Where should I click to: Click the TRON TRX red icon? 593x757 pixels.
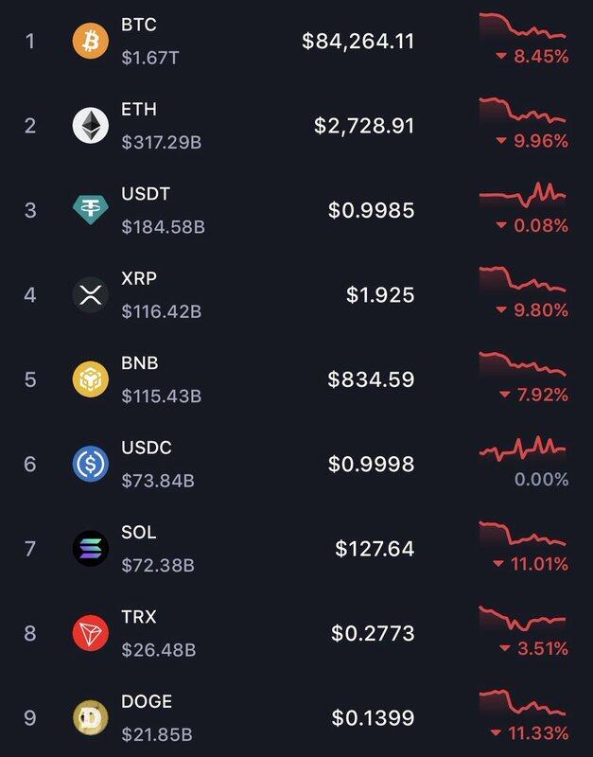point(91,632)
